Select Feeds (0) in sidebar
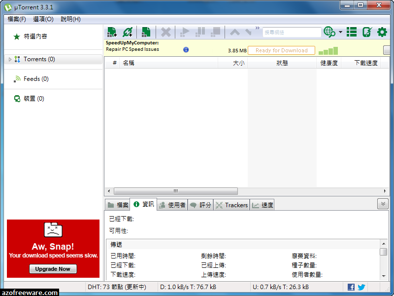 click(x=36, y=79)
